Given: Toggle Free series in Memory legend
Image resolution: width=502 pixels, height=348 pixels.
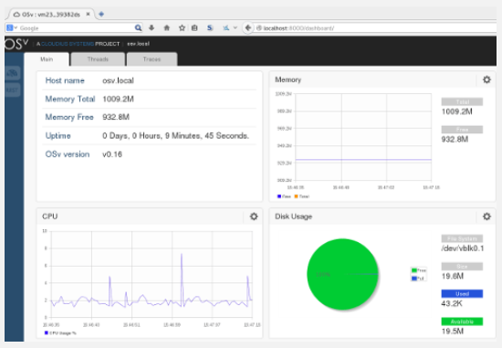Looking at the screenshot, I should (284, 196).
